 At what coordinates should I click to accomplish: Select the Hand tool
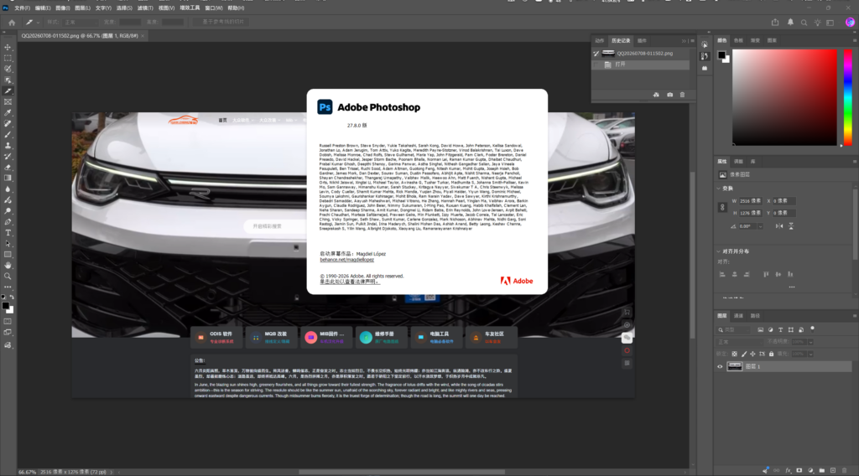coord(8,266)
